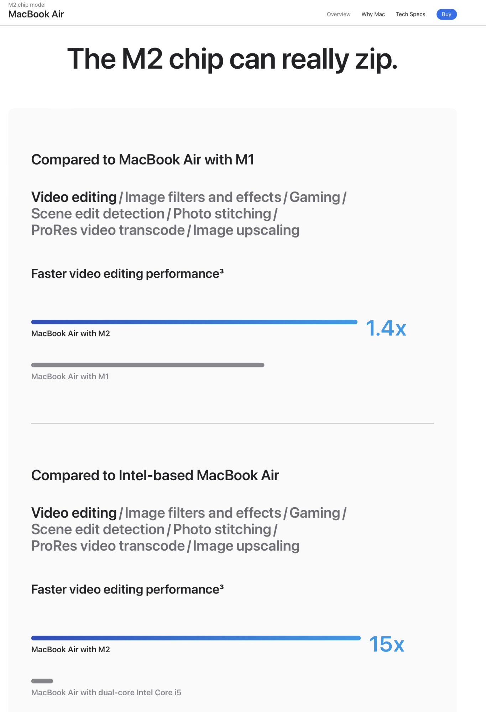
Task: Go to the Why Mac section
Action: 373,14
